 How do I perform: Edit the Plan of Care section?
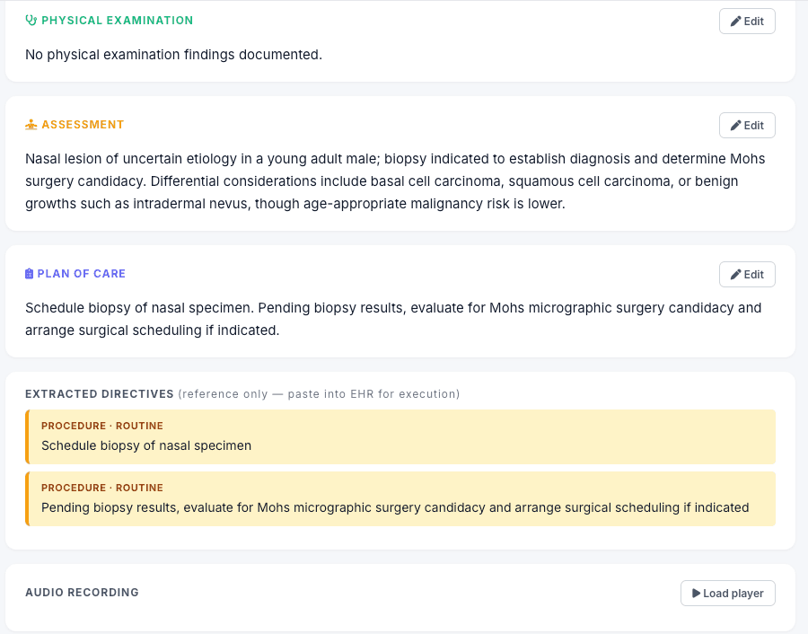[747, 274]
